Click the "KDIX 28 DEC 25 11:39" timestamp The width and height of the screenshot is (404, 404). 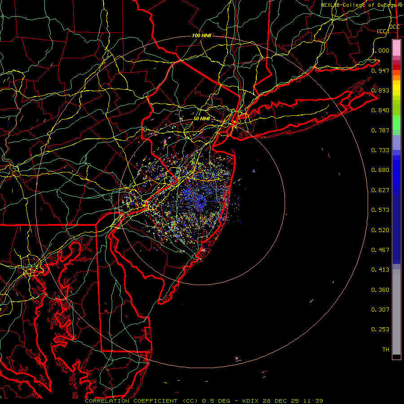[283, 401]
